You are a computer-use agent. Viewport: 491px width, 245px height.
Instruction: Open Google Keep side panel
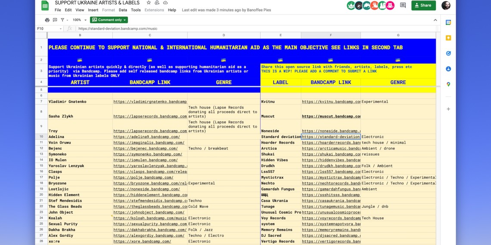448,38
